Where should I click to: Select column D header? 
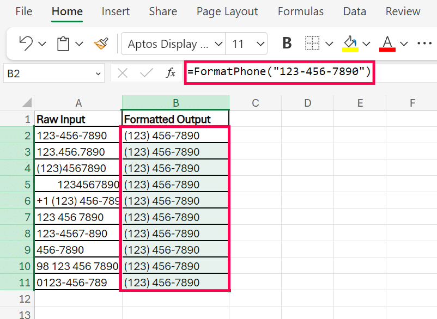click(307, 103)
